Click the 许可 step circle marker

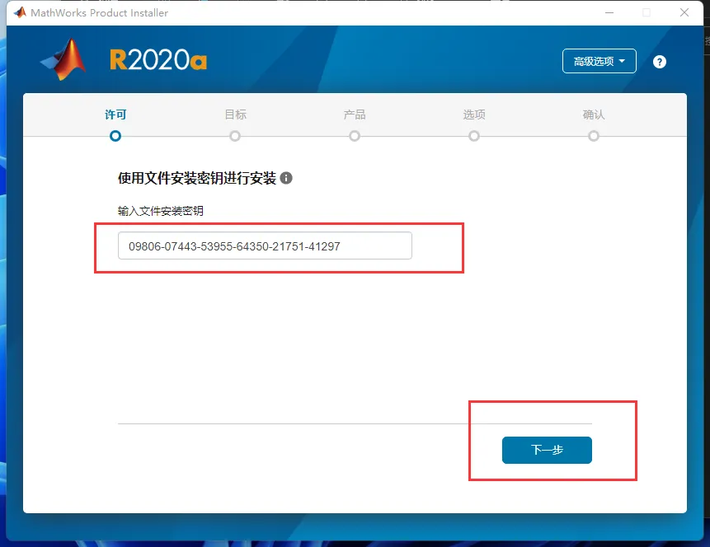click(x=115, y=136)
